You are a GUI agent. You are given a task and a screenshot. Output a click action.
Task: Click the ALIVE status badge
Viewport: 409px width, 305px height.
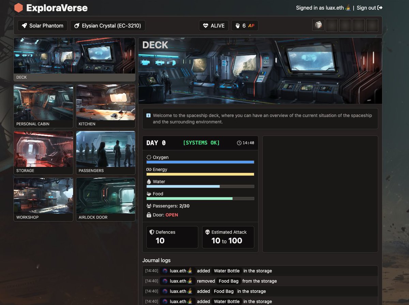(214, 26)
